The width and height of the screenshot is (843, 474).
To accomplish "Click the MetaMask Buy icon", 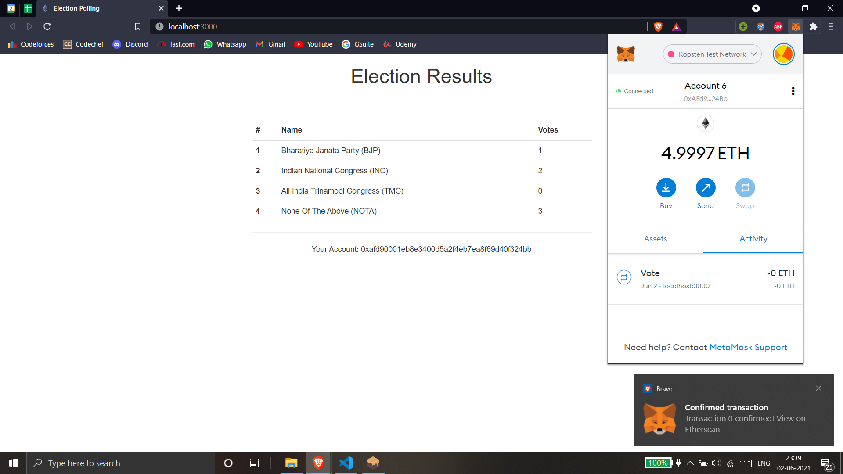I will click(x=666, y=188).
